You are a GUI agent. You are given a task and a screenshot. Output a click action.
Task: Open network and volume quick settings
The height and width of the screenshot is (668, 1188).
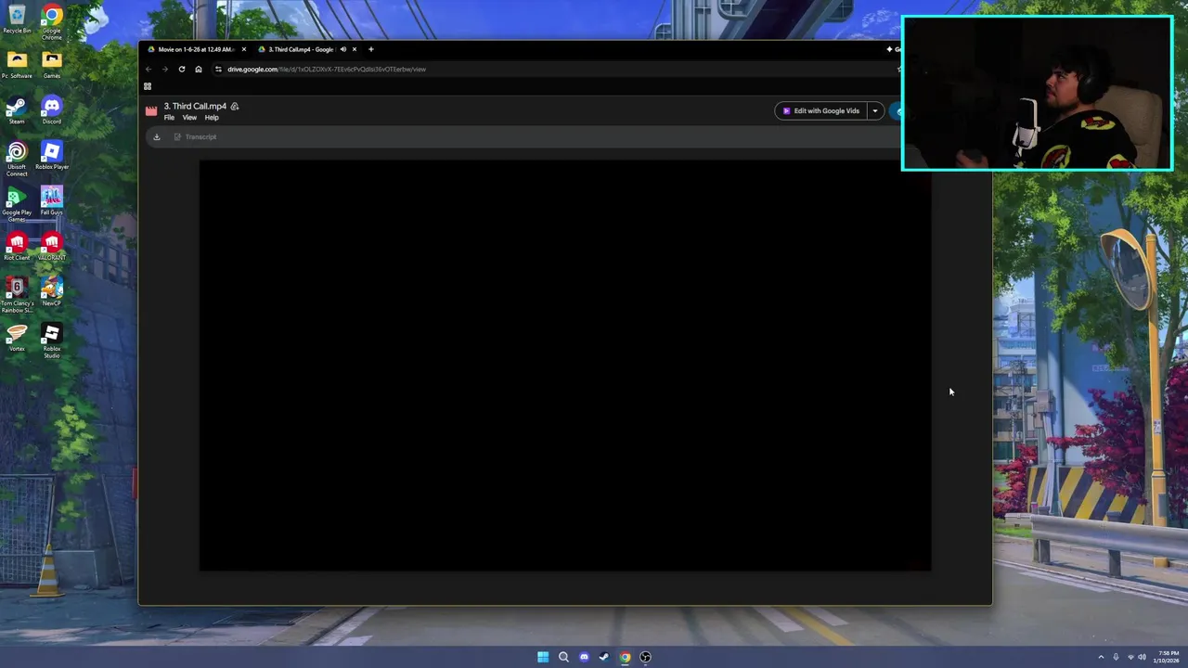click(x=1136, y=657)
